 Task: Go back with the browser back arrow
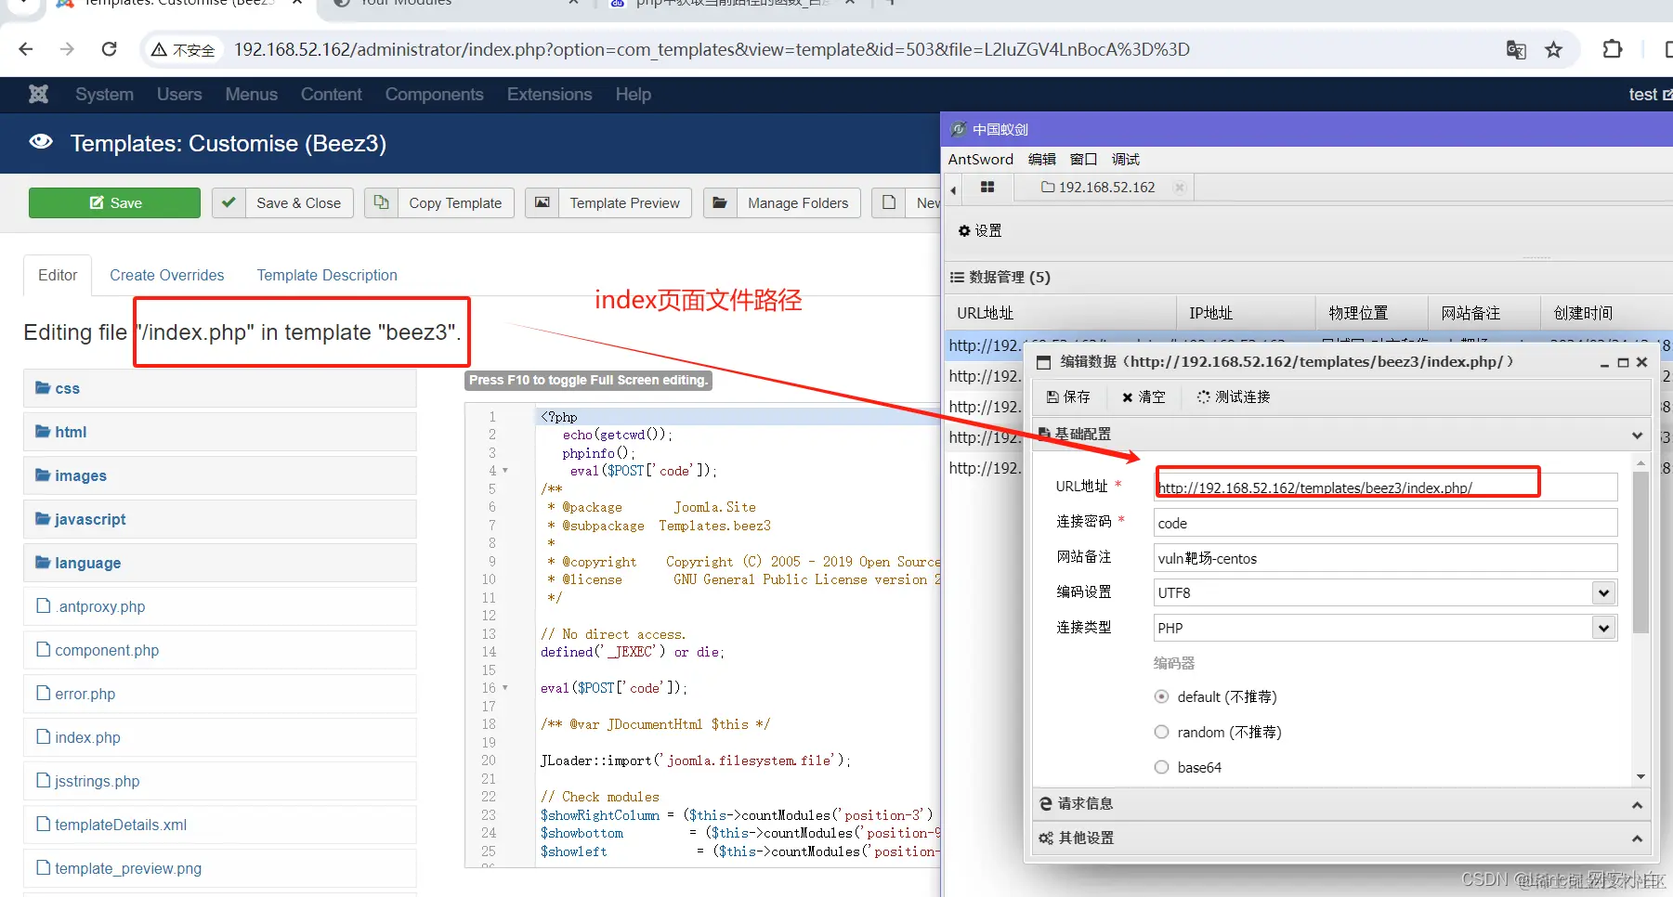26,49
